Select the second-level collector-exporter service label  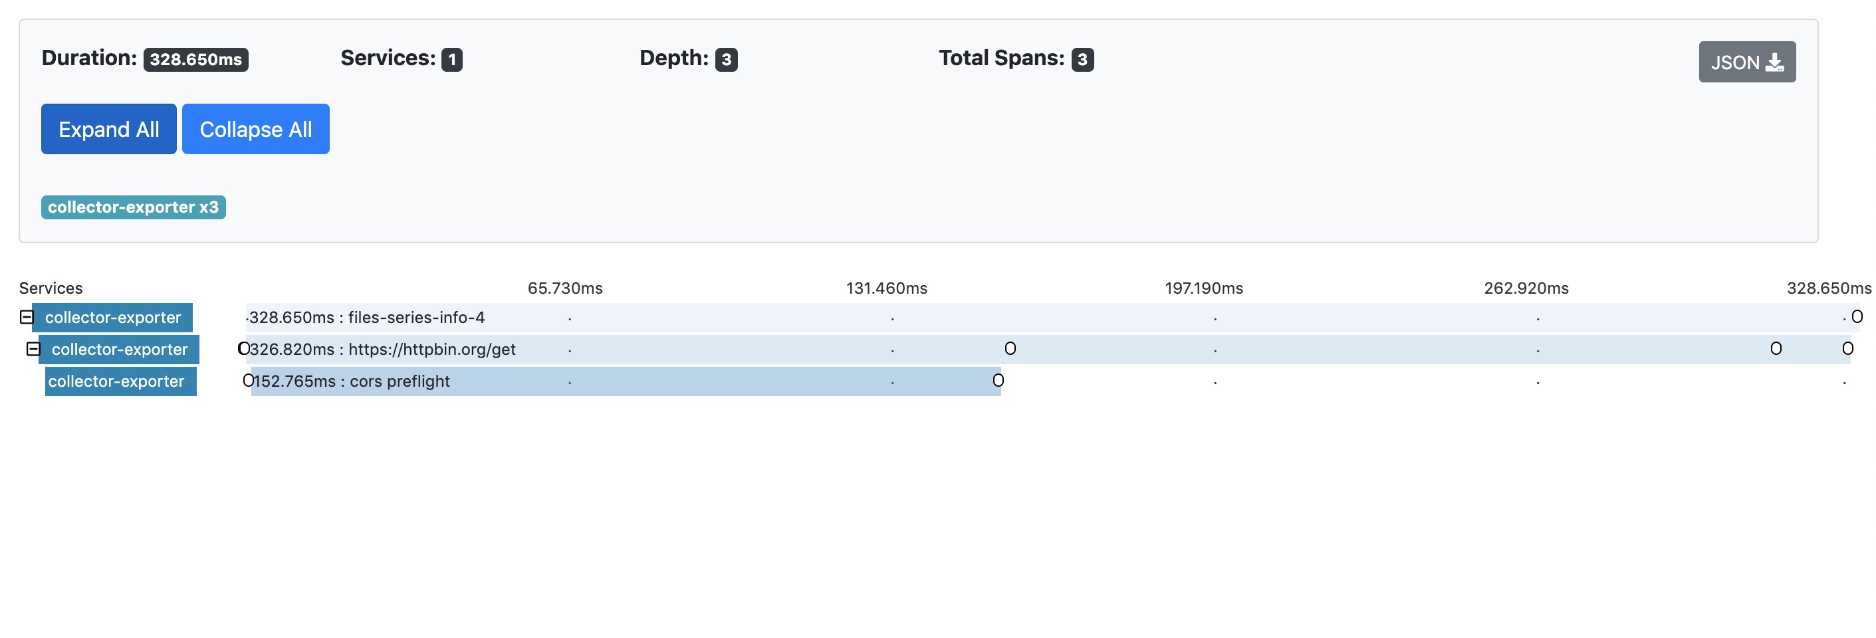(x=120, y=350)
